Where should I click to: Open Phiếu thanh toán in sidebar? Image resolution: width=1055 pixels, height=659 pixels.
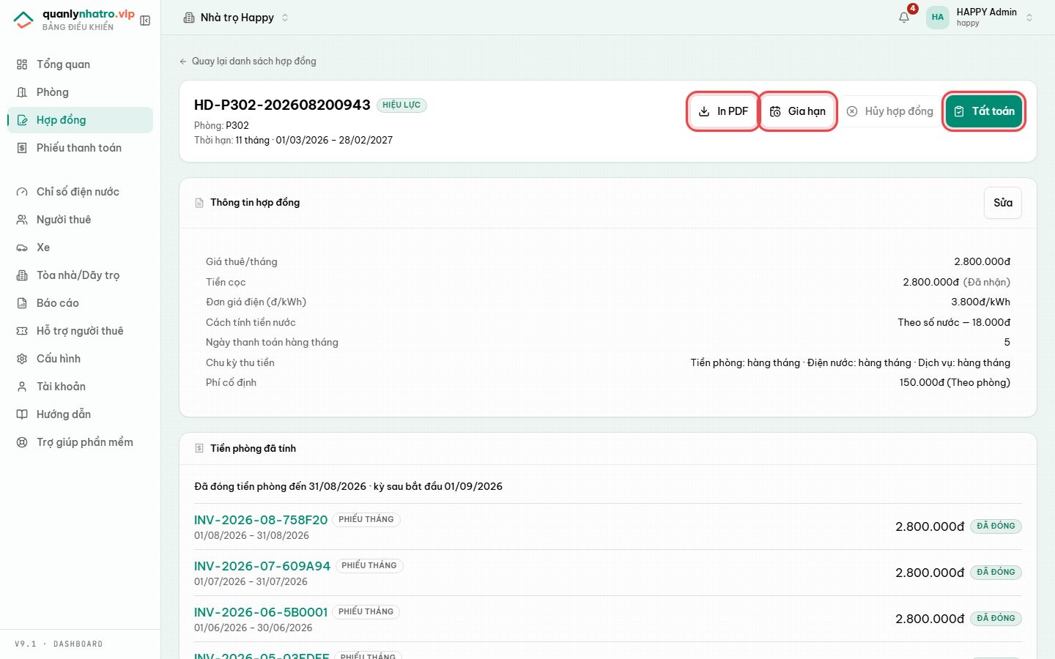[81, 148]
